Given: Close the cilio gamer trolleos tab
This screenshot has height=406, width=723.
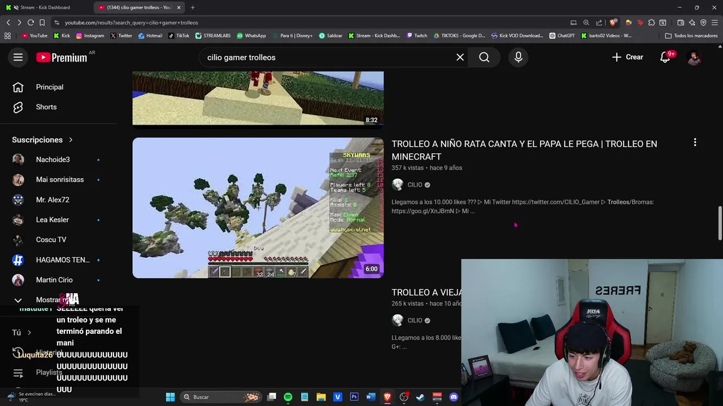Looking at the screenshot, I should pyautogui.click(x=178, y=7).
